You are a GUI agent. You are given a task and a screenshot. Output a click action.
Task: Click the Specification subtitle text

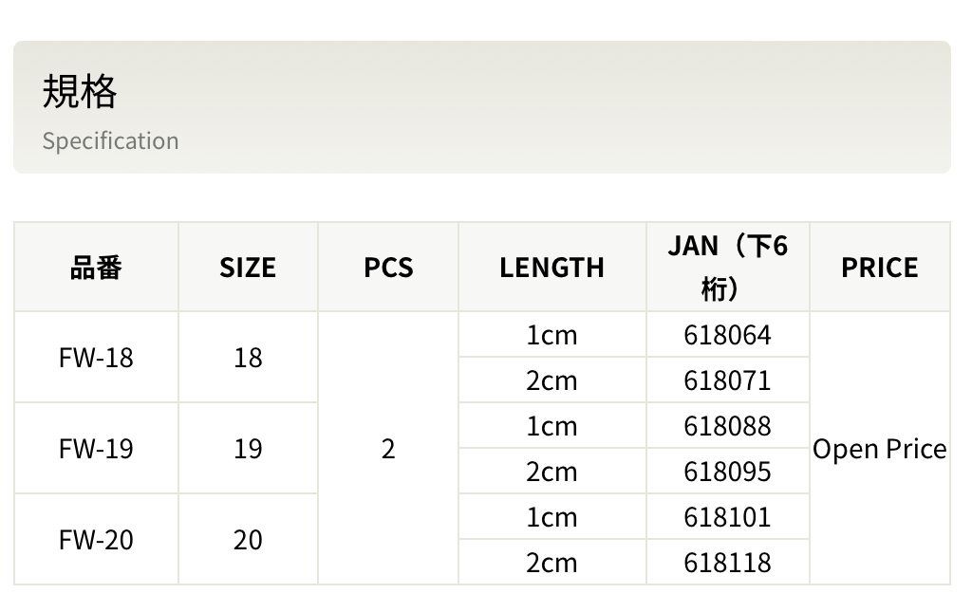point(110,140)
